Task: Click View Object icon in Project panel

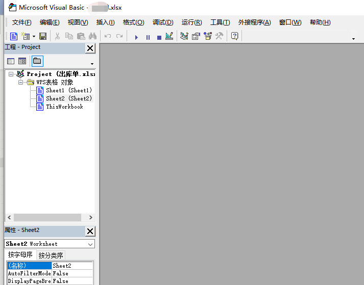Action: pyautogui.click(x=22, y=61)
